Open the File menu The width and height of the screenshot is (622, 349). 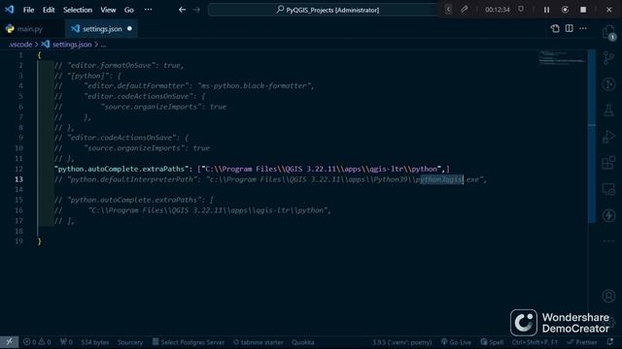(x=28, y=10)
